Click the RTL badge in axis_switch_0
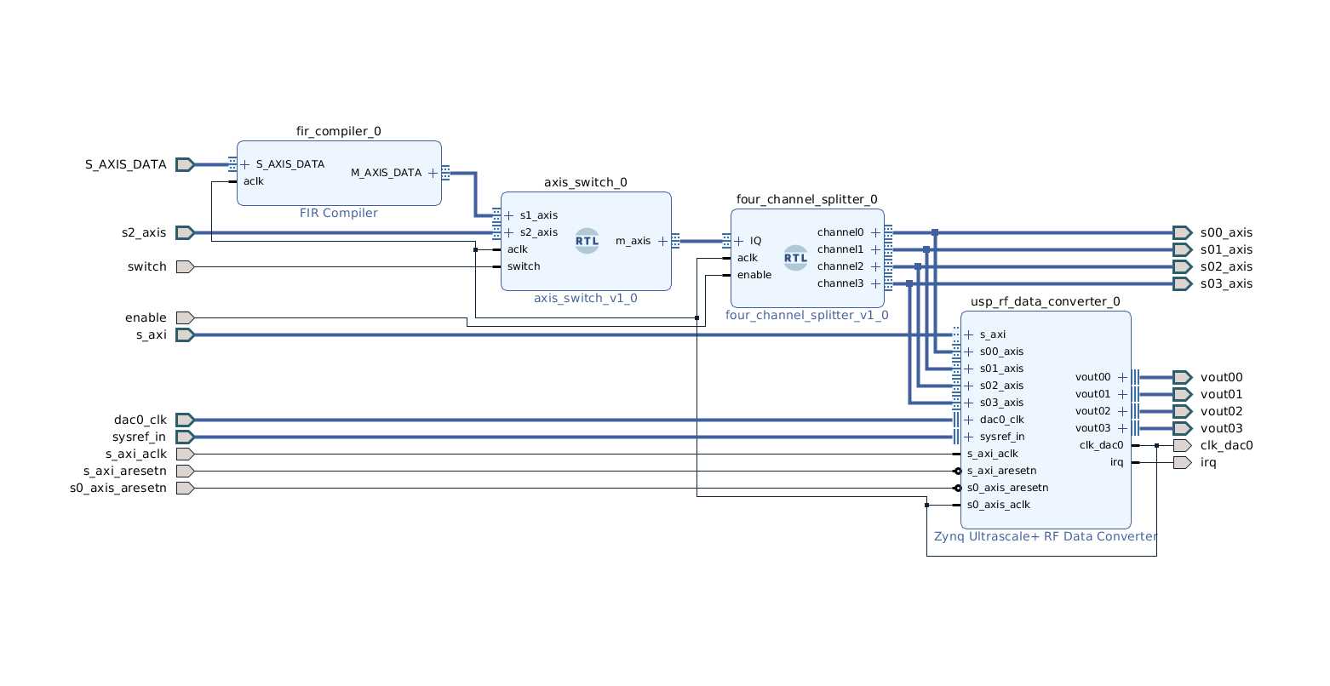 [x=587, y=241]
